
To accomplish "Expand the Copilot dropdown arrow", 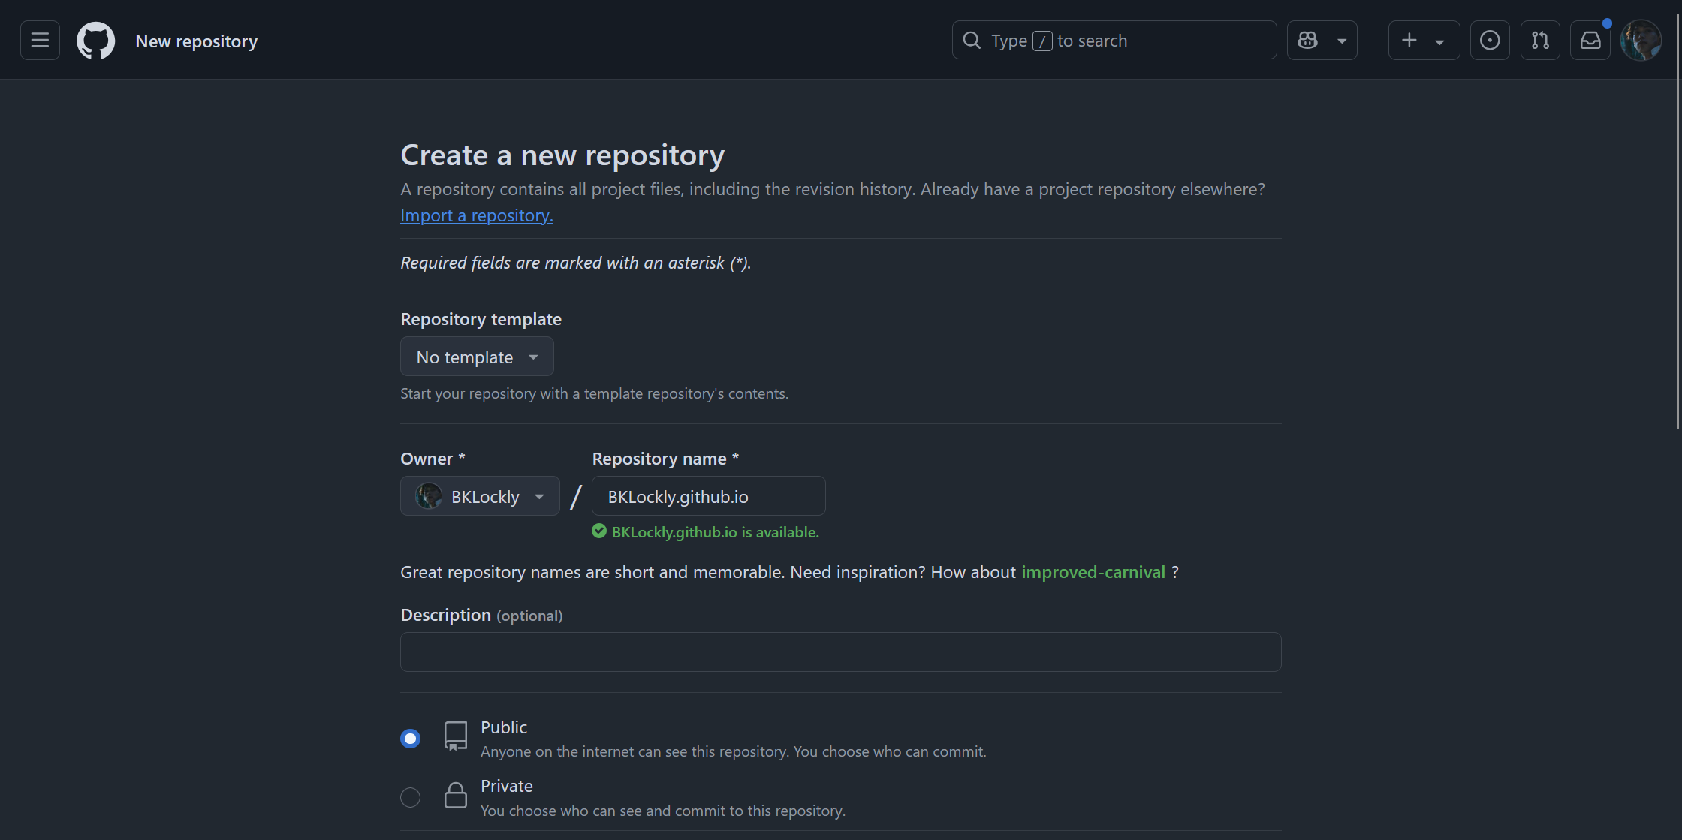I will click(1342, 41).
